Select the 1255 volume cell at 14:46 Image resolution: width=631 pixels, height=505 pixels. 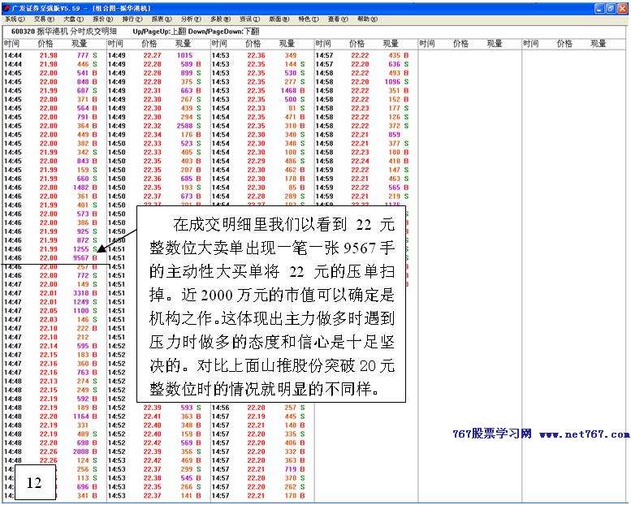[81, 249]
